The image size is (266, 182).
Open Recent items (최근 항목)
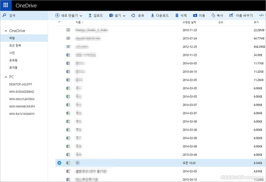pos(15,45)
